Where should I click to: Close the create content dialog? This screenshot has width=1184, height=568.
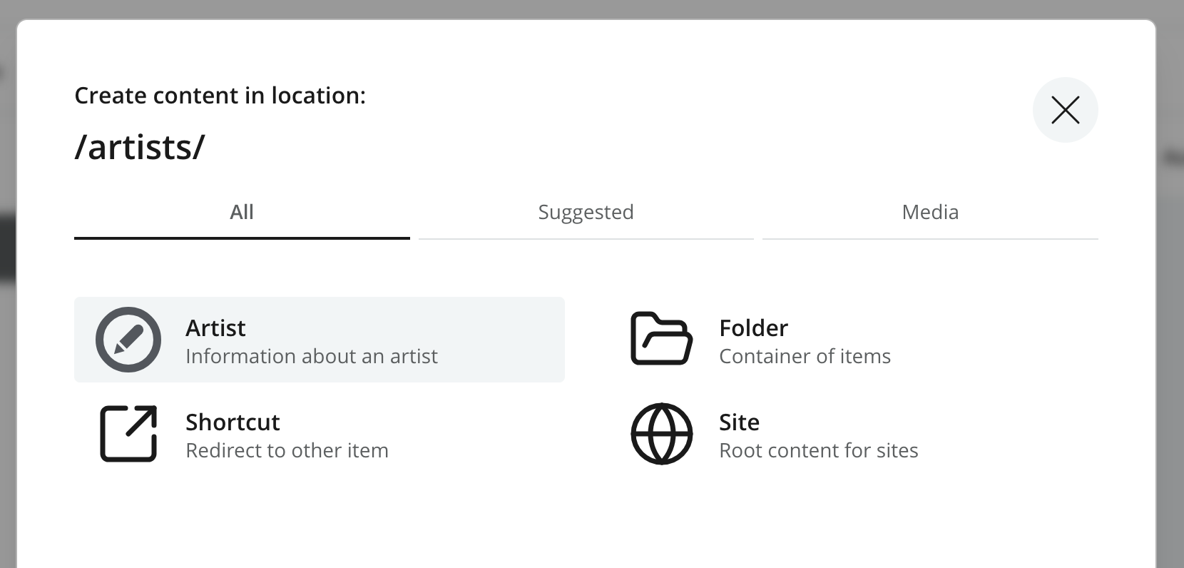[x=1066, y=110]
